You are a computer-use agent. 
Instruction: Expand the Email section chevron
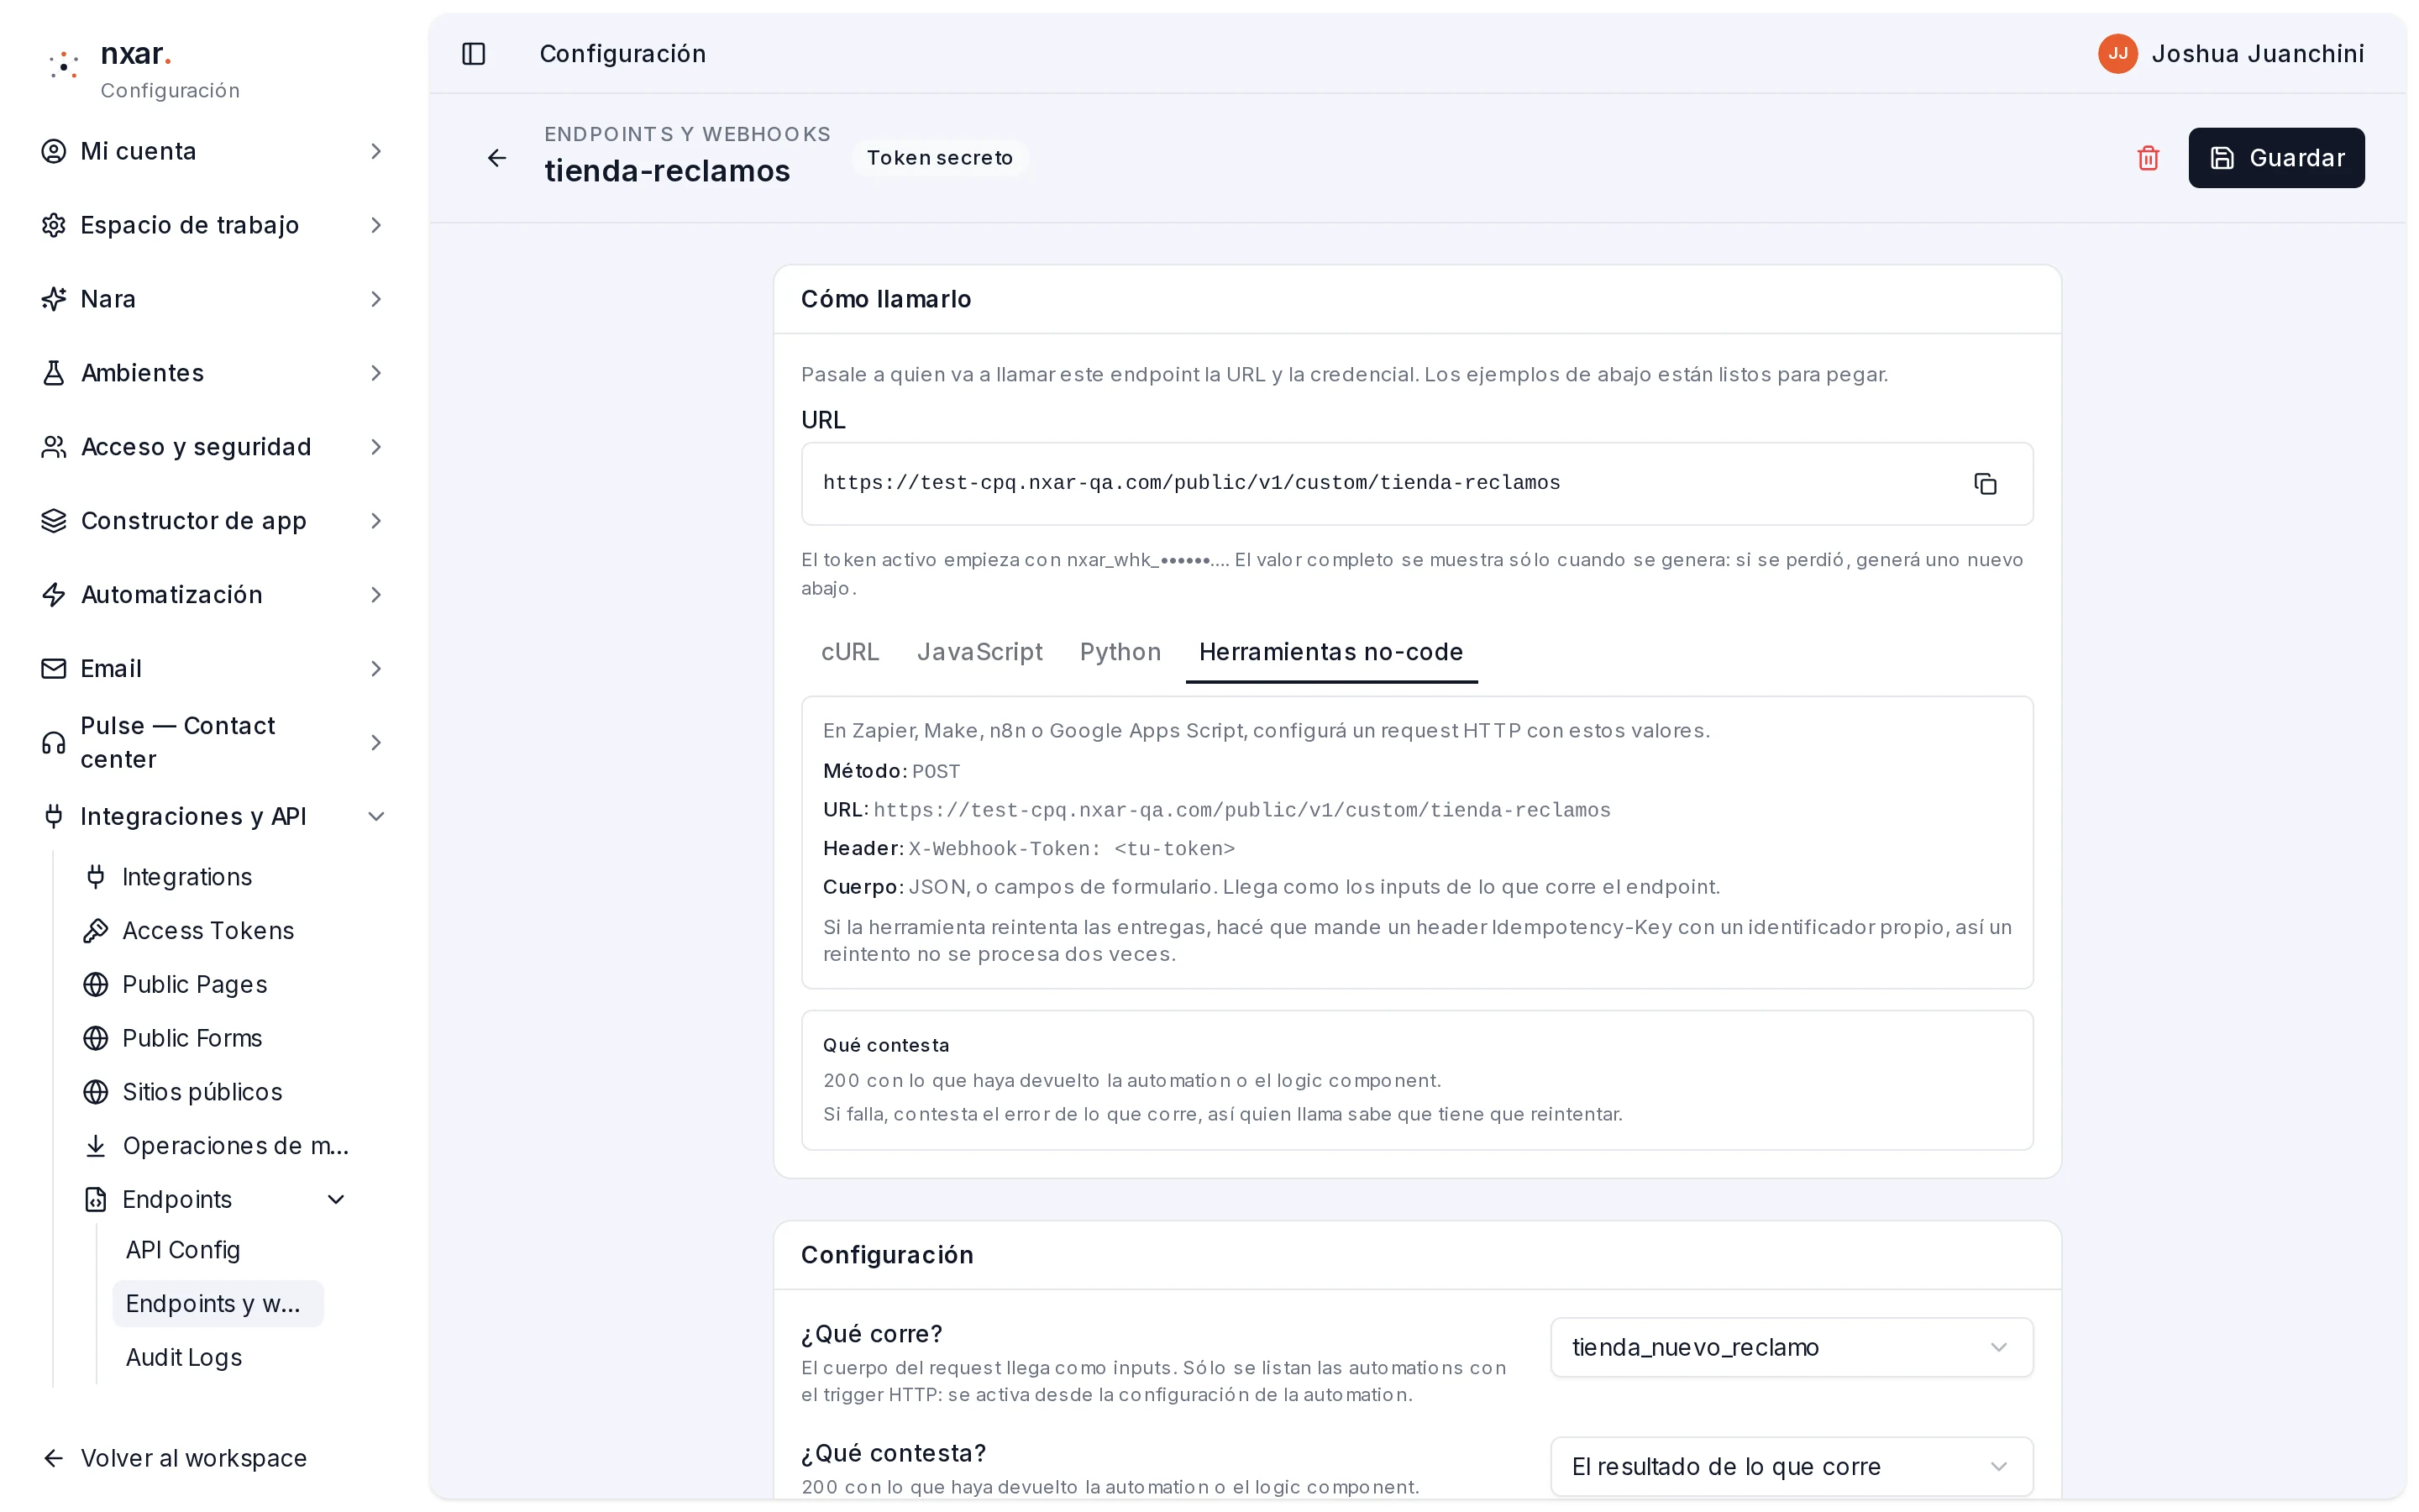coord(375,669)
